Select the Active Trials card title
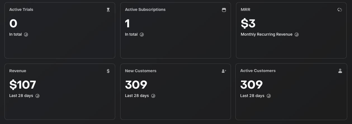 (x=21, y=9)
